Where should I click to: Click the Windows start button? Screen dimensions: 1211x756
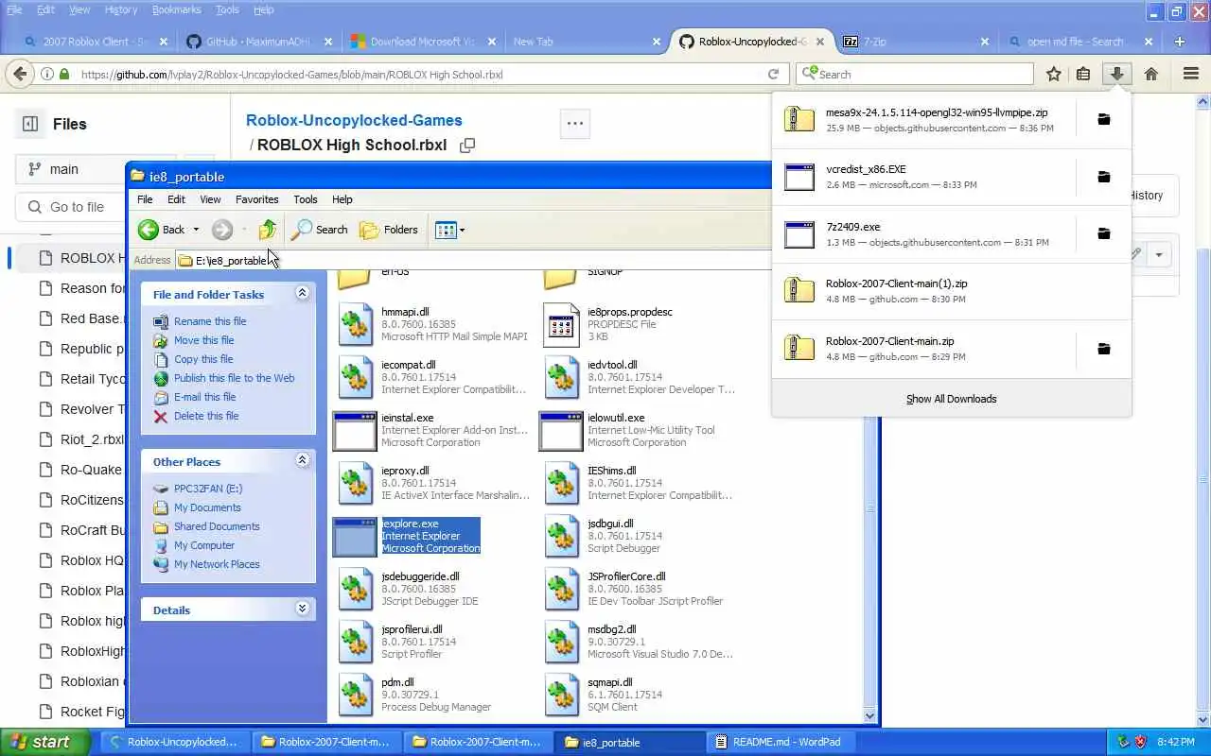point(45,742)
